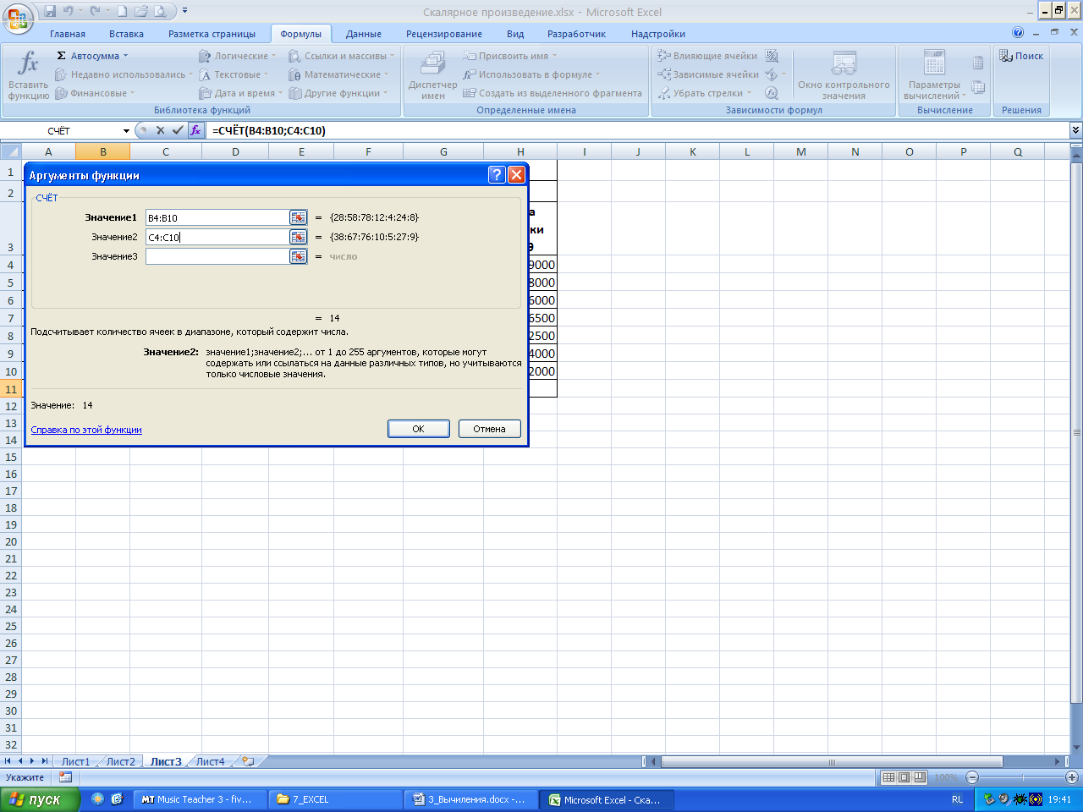Switch to sheet Лист2
This screenshot has width=1083, height=812.
point(120,761)
